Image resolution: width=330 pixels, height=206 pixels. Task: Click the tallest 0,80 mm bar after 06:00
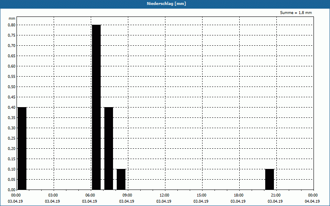click(97, 107)
